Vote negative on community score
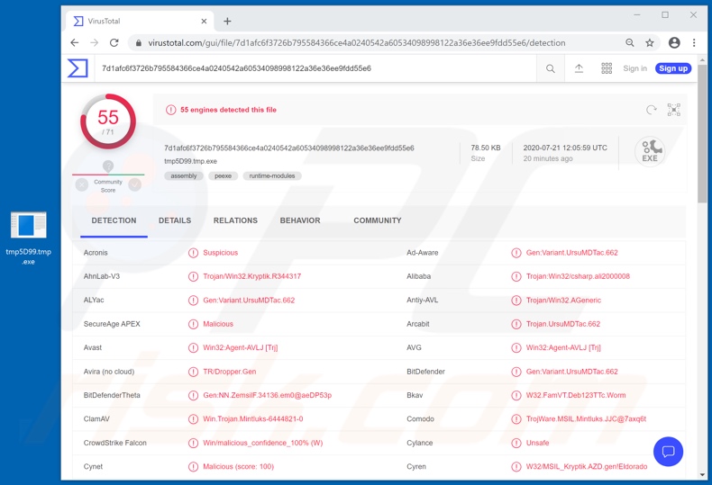712x485 pixels. point(82,185)
